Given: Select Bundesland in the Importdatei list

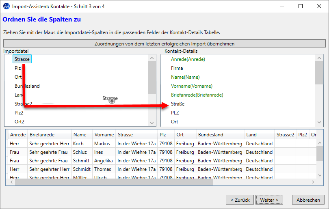Looking at the screenshot, I should tap(27, 86).
